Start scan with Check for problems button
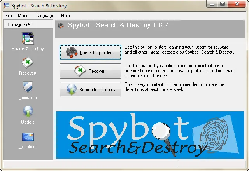 coord(90,52)
